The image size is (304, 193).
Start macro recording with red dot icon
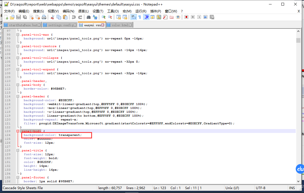[187, 17]
